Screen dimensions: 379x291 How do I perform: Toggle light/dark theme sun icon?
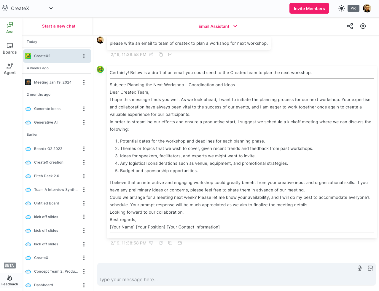[x=342, y=8]
